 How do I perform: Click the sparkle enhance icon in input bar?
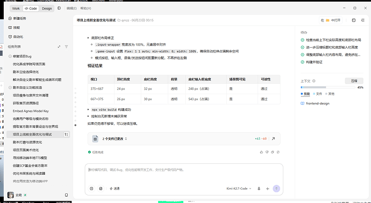(x=268, y=189)
